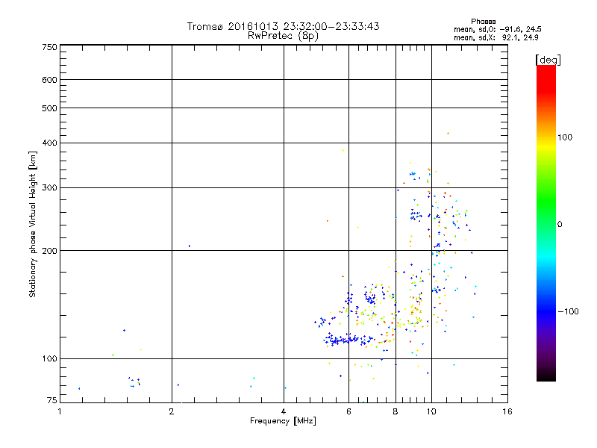Click the y-axis label '500'
The width and height of the screenshot is (597, 448).
click(49, 108)
